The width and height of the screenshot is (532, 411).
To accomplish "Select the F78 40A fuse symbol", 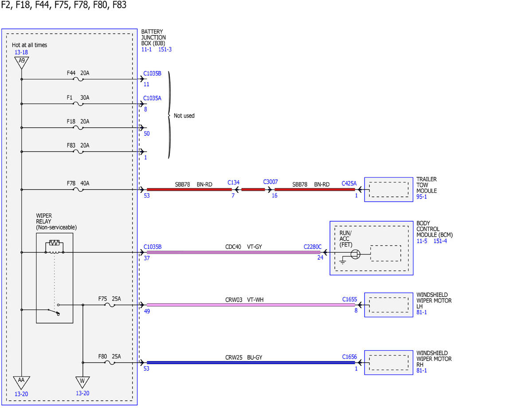I will [x=78, y=190].
